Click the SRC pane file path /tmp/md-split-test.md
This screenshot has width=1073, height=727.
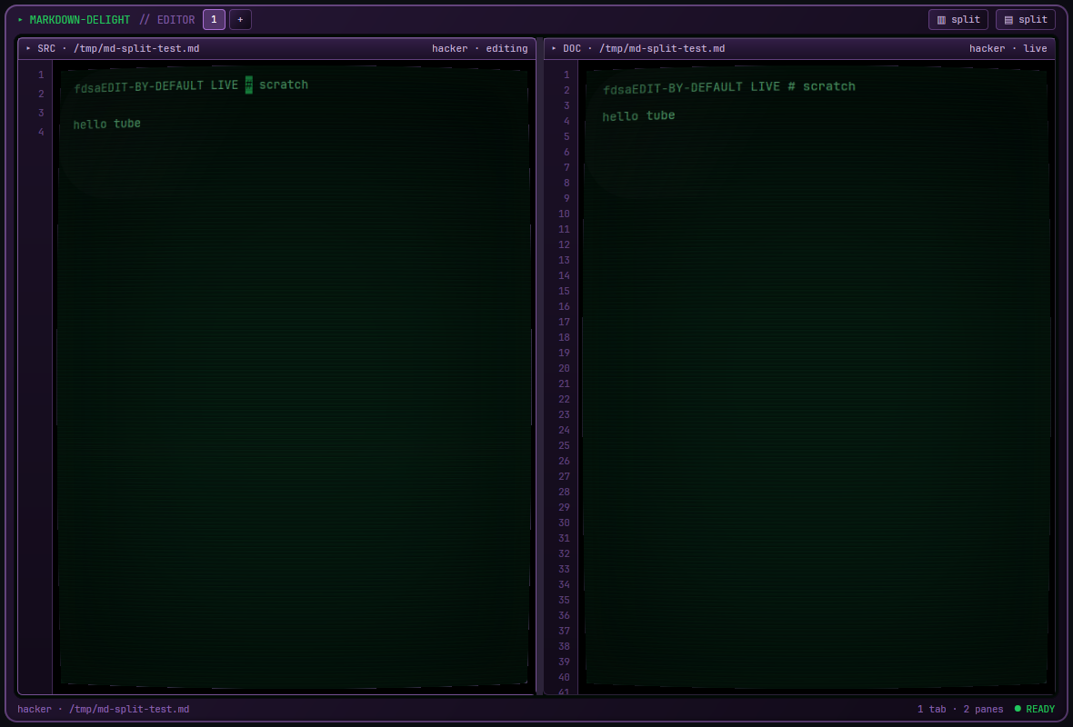pyautogui.click(x=136, y=48)
